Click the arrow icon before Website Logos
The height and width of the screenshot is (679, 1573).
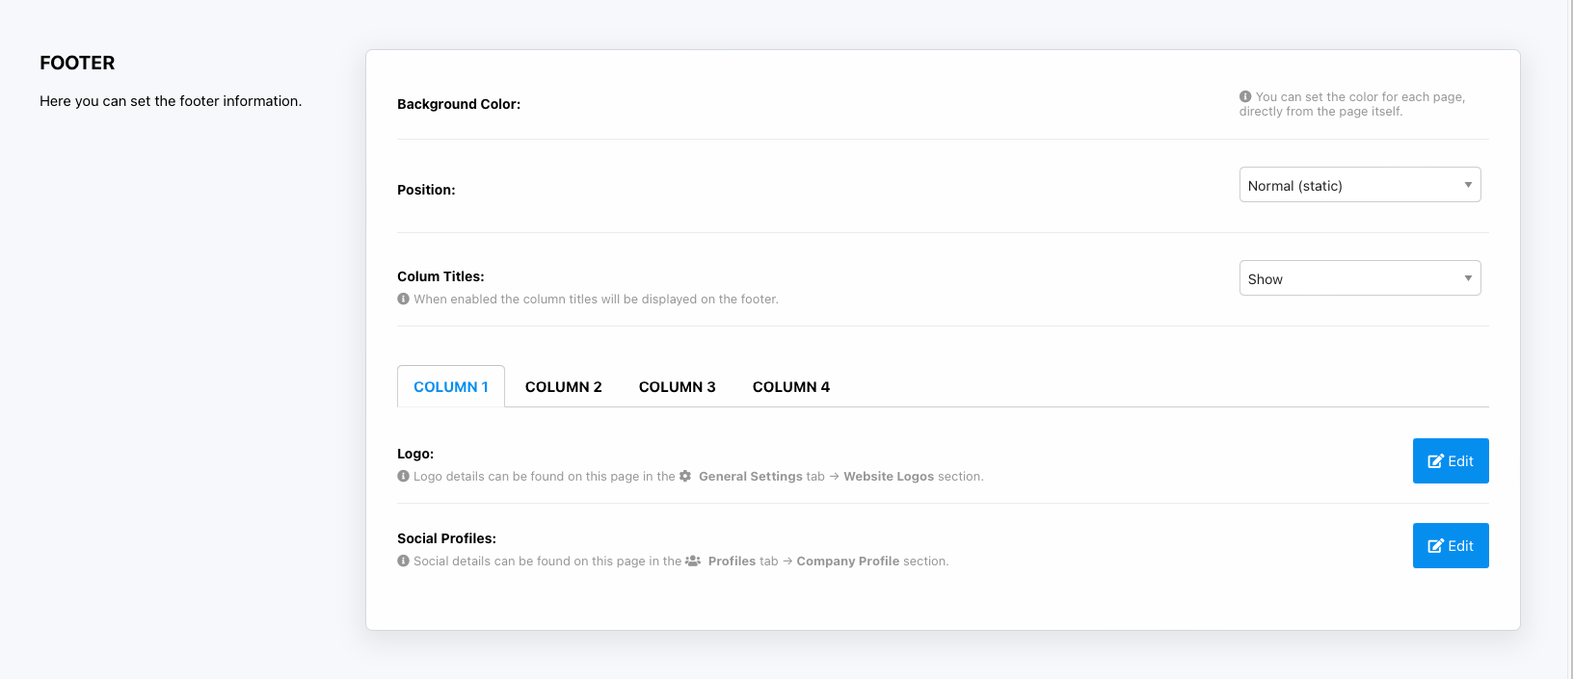834,477
